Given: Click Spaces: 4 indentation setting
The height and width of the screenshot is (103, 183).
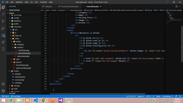Looking at the screenshot, I should [x=141, y=96].
